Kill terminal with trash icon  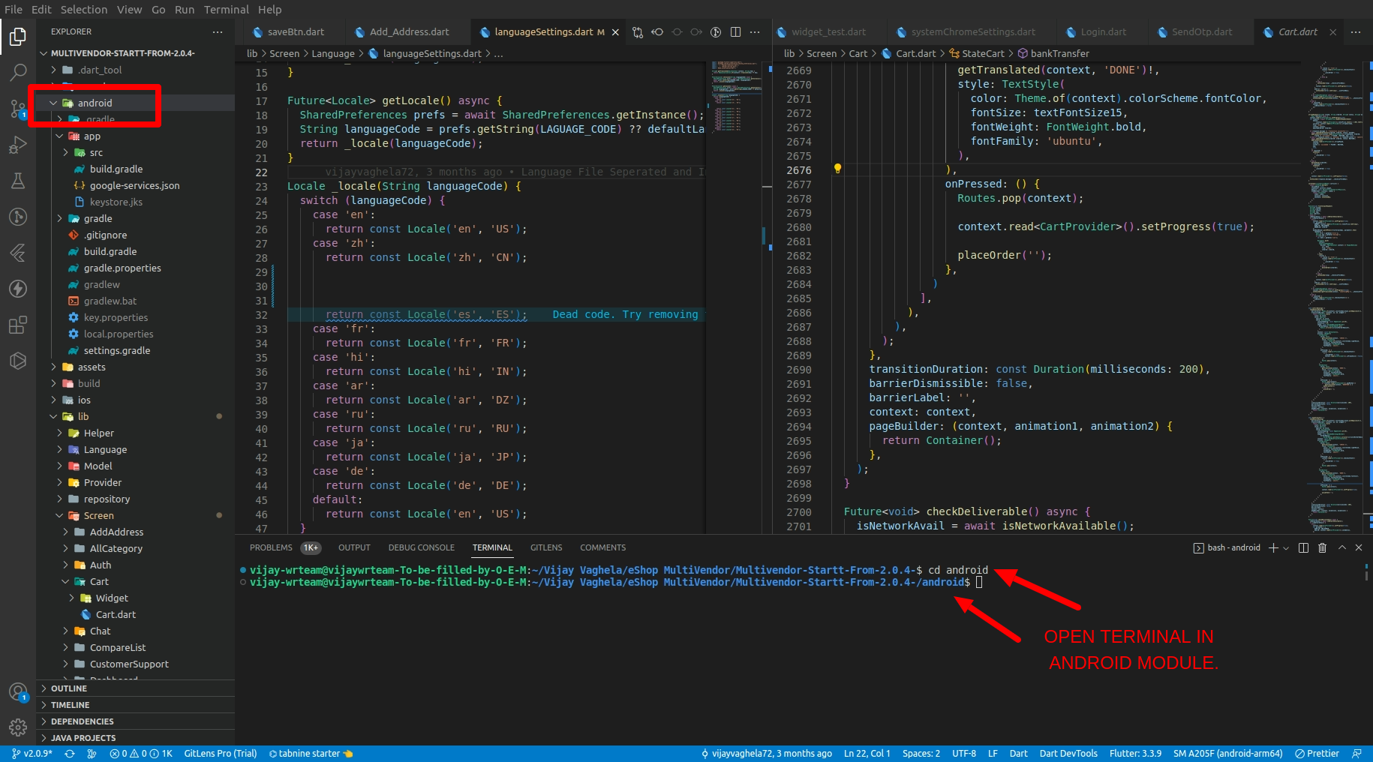coord(1322,548)
